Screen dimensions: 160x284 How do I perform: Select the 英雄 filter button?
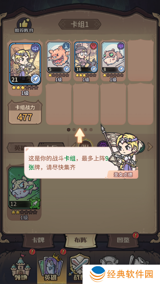(20, 147)
